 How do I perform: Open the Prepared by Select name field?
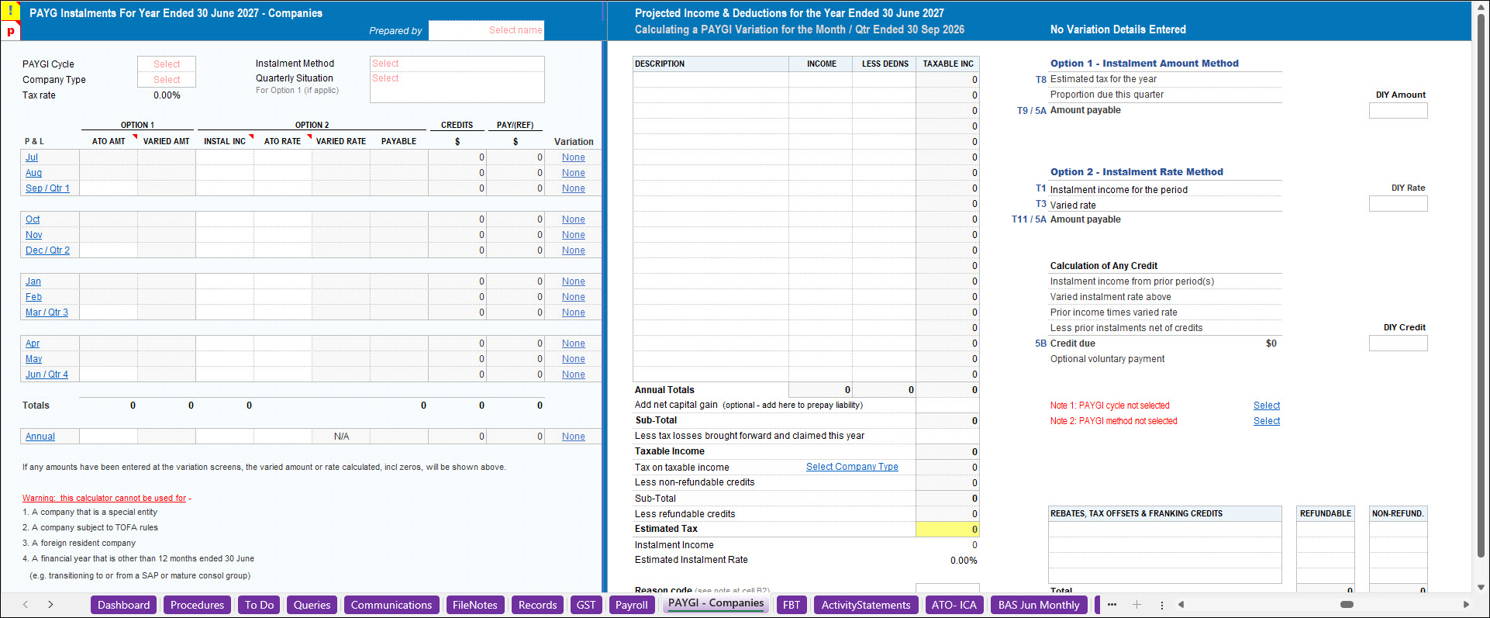click(x=486, y=30)
